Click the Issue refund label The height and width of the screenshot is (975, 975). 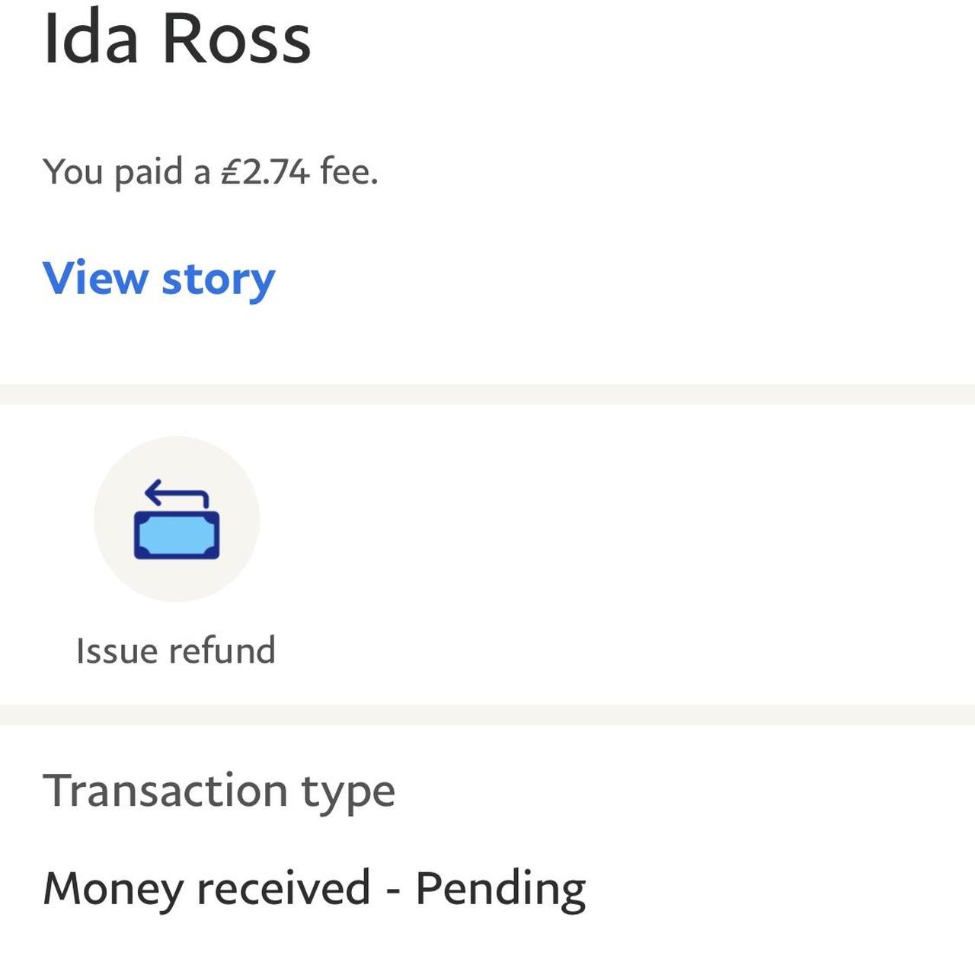[175, 650]
